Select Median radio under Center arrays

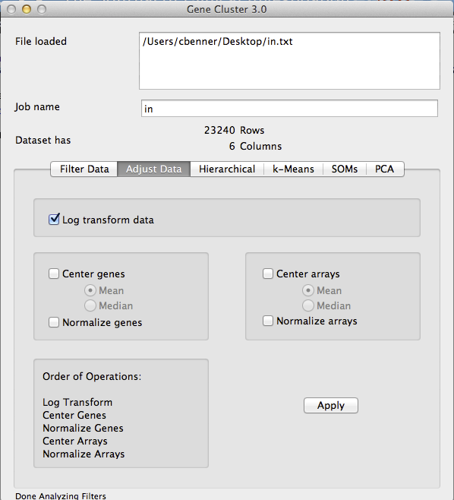(308, 305)
